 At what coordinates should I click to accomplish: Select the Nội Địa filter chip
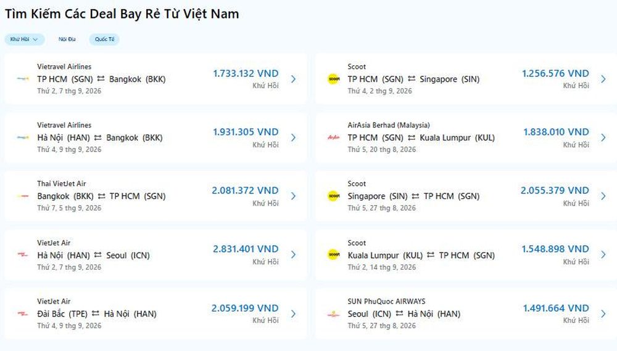pos(67,39)
